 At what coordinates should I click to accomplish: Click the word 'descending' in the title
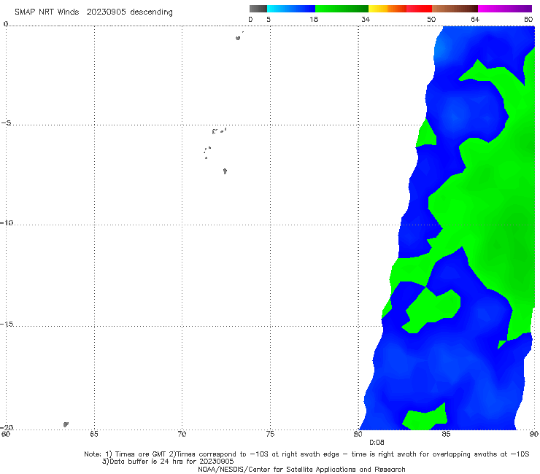coord(151,12)
